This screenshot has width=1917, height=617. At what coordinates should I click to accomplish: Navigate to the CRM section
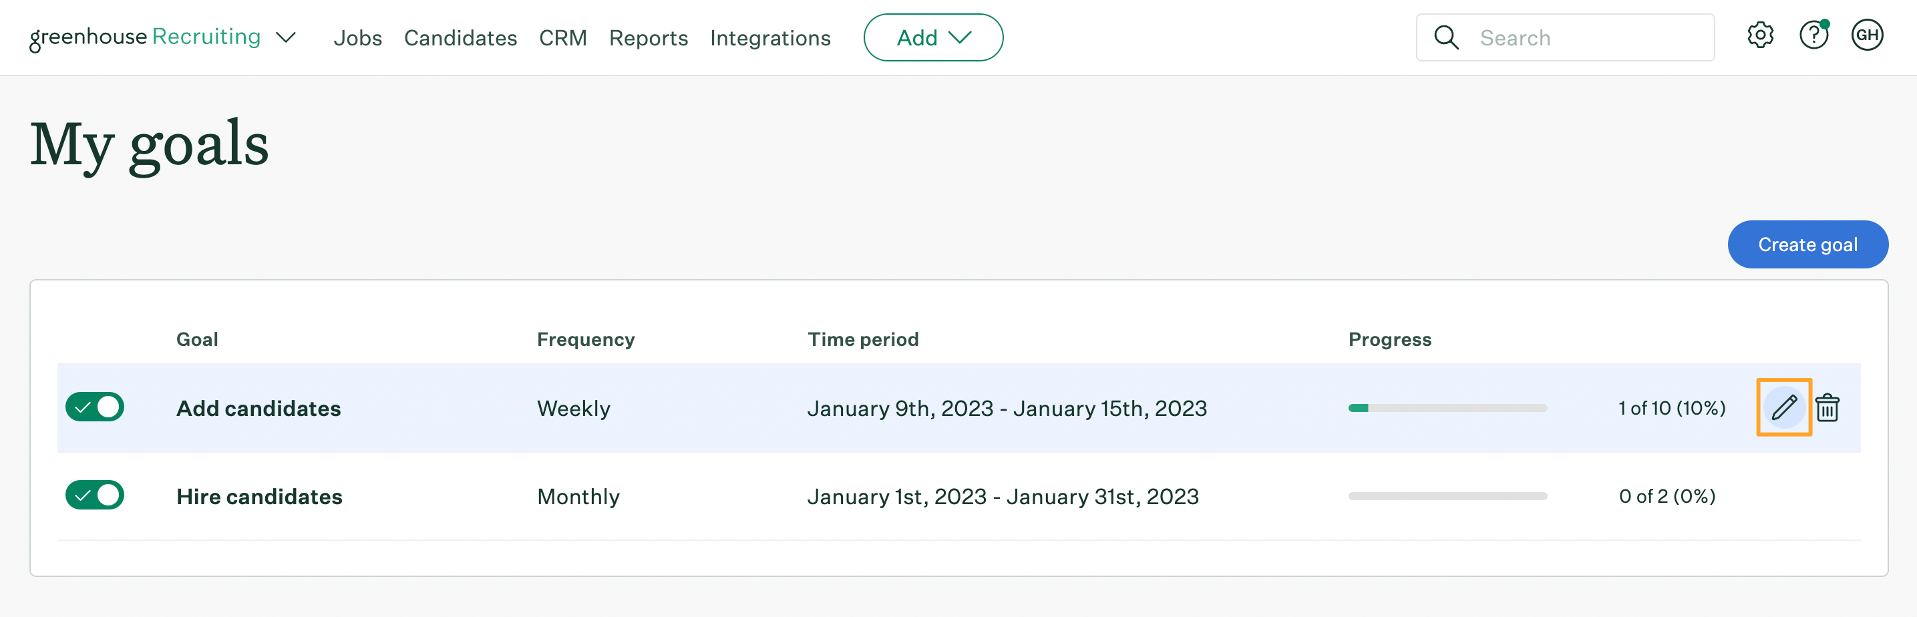[562, 38]
